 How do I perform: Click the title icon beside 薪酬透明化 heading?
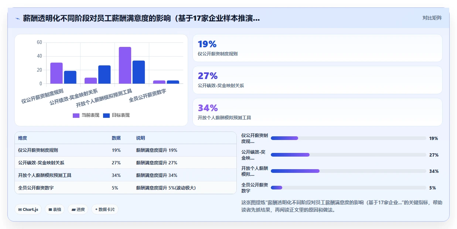click(x=17, y=18)
